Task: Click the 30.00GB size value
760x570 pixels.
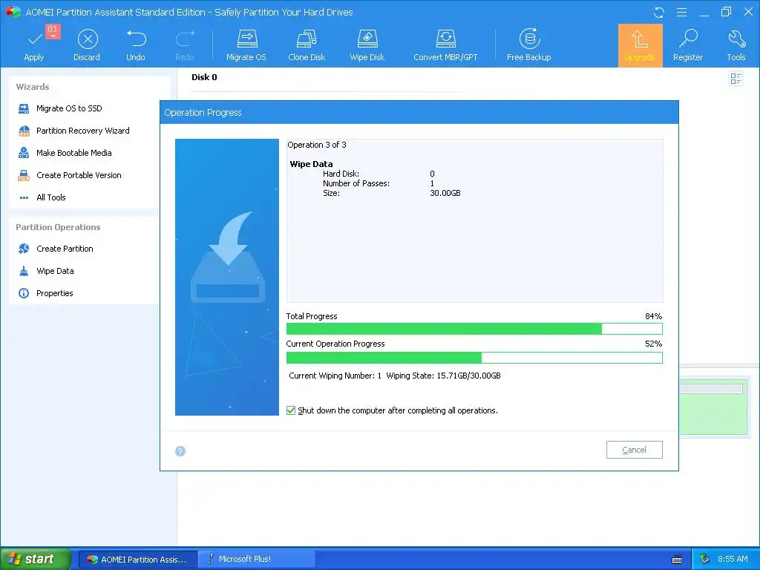Action: 445,194
